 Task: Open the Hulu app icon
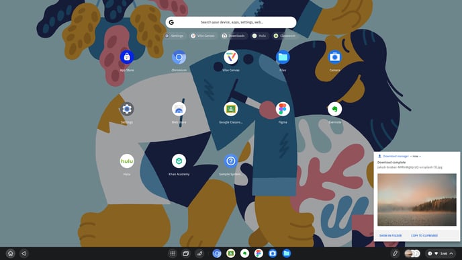point(127,161)
